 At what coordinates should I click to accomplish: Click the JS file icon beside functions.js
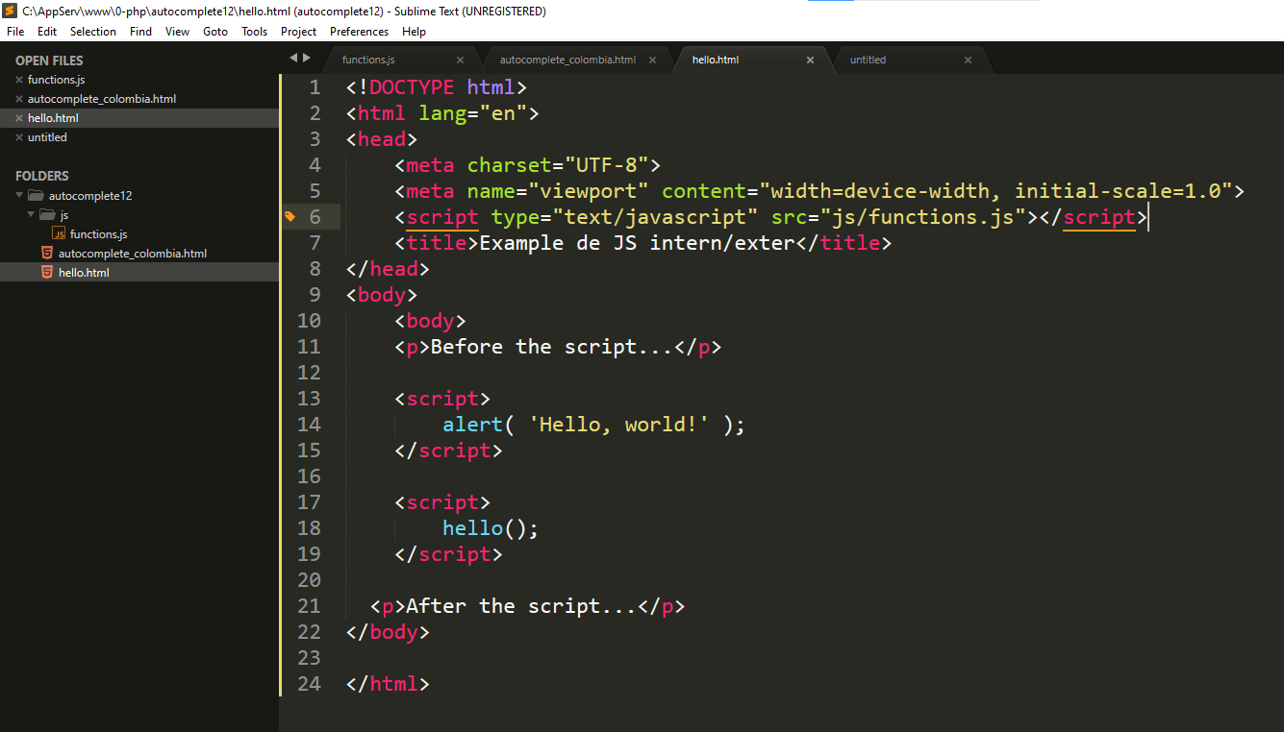(x=59, y=234)
